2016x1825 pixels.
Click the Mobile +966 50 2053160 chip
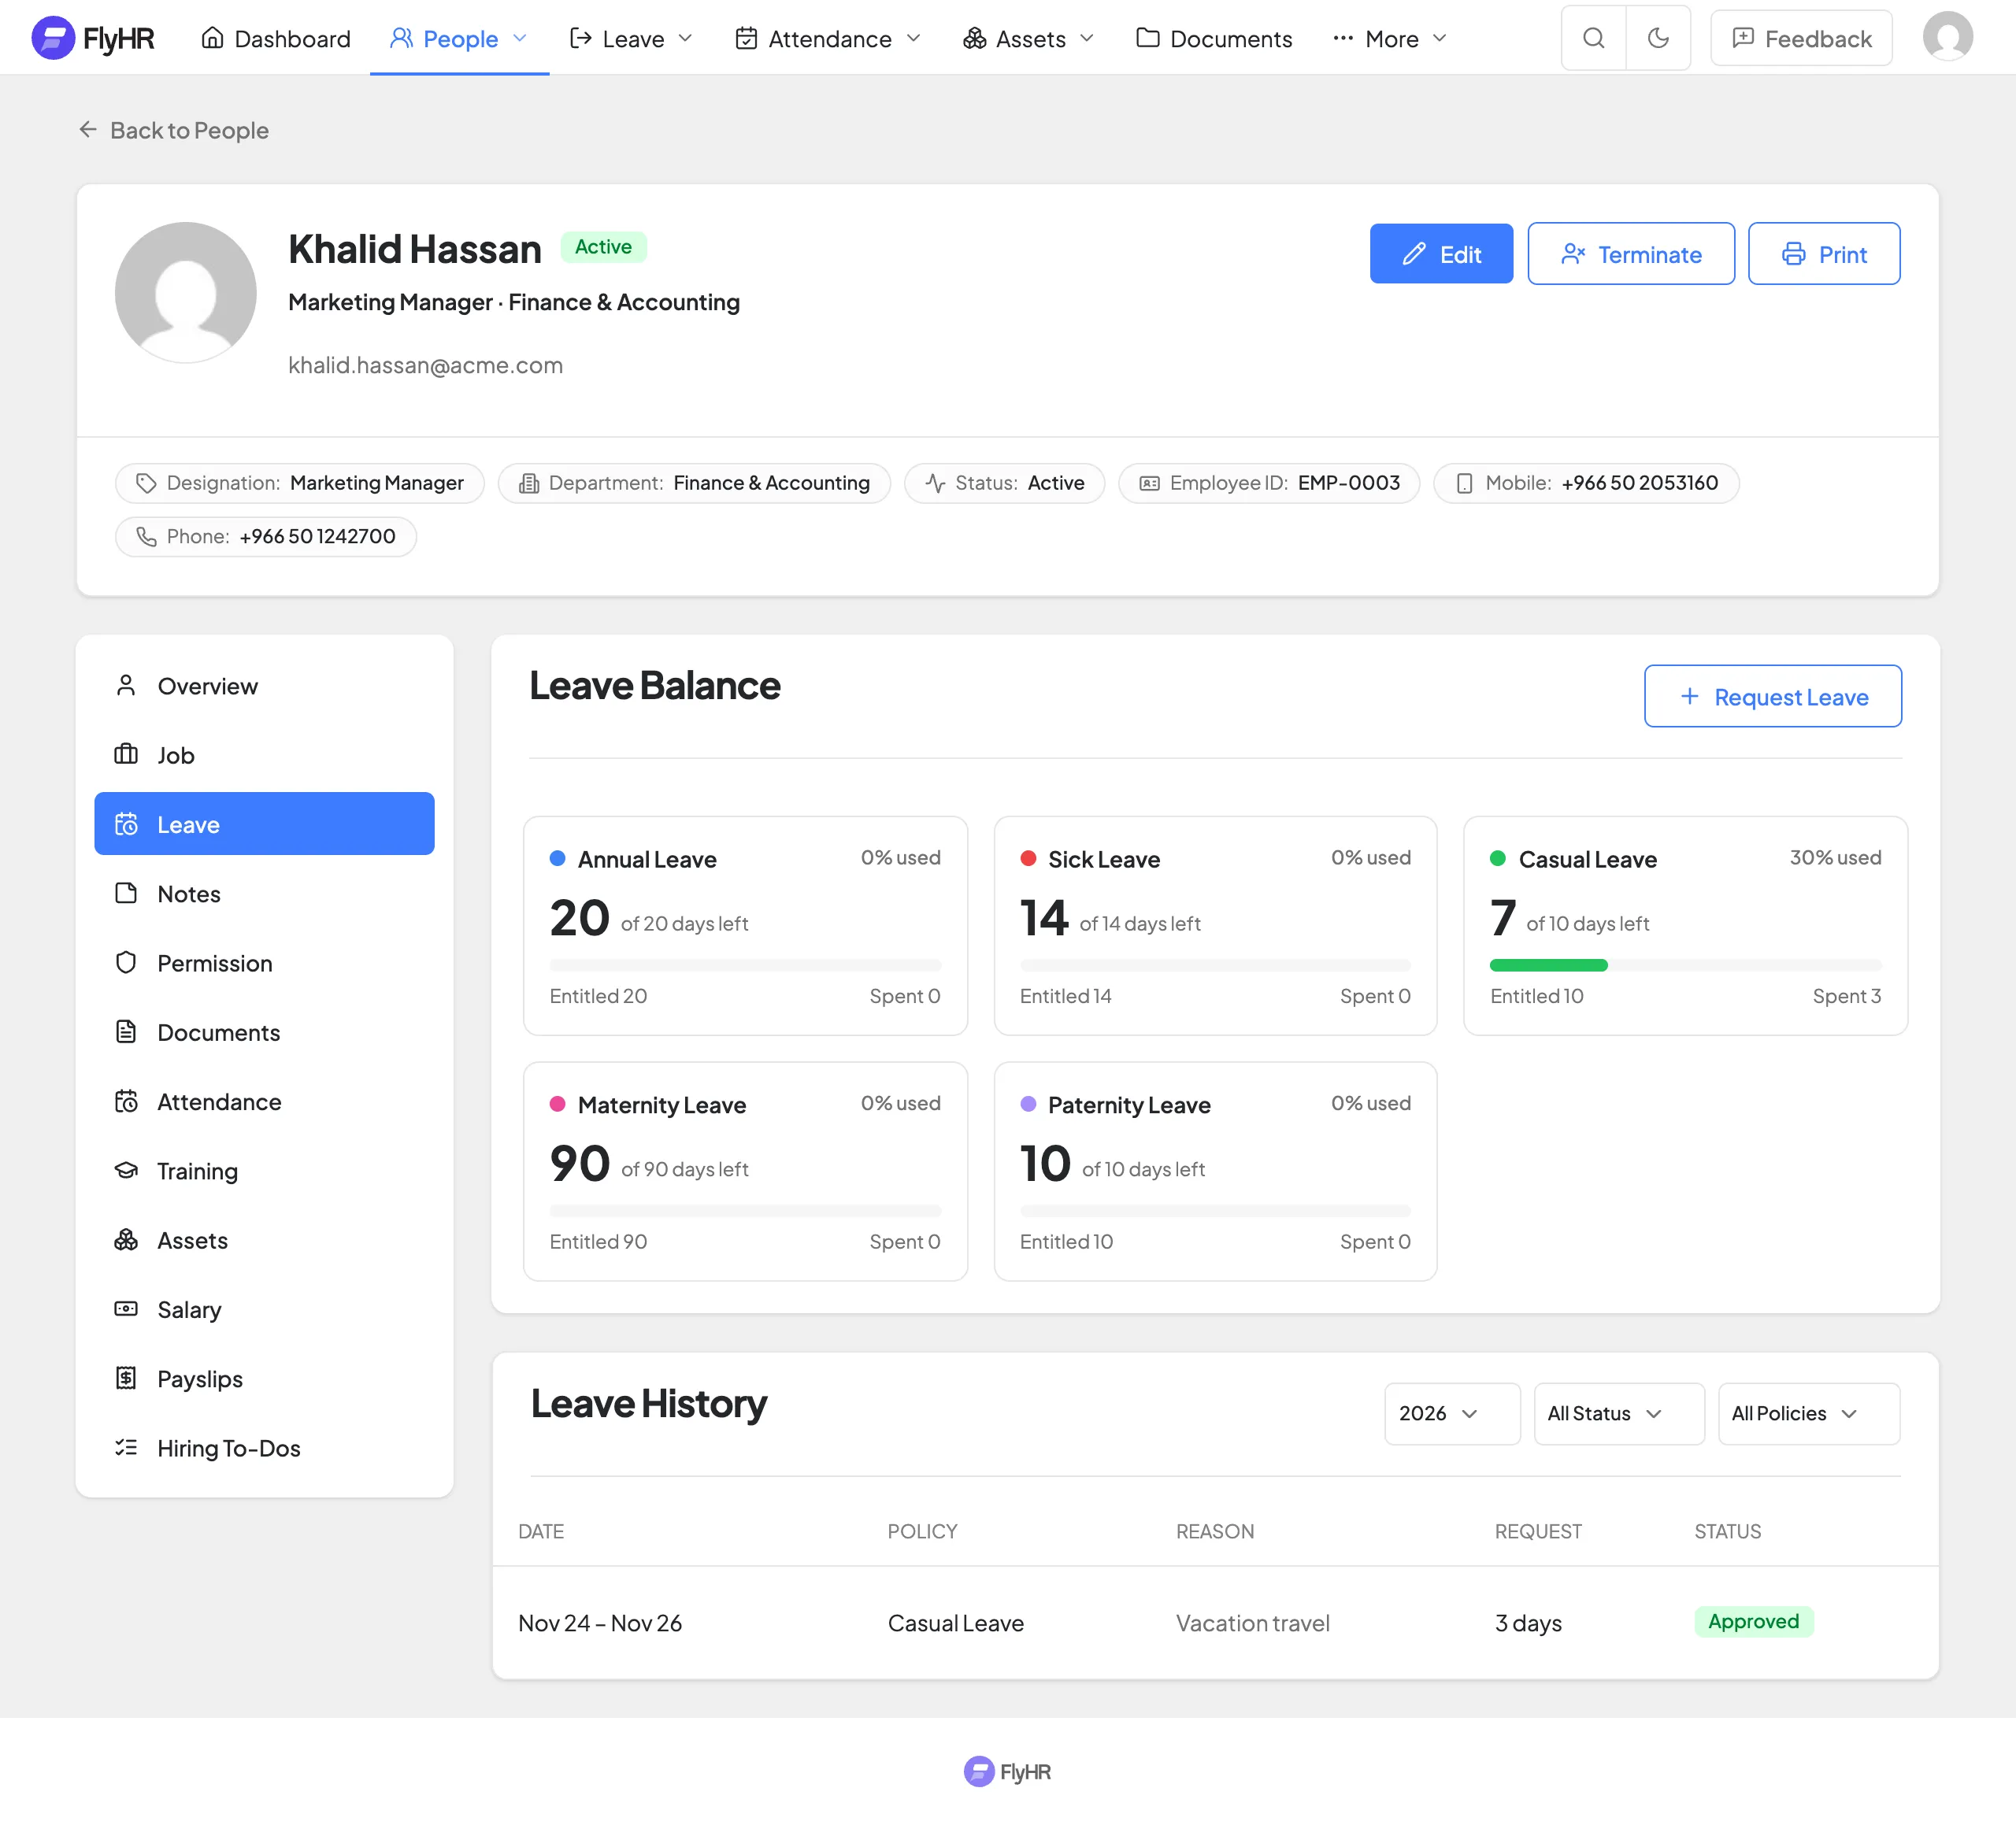(x=1586, y=483)
